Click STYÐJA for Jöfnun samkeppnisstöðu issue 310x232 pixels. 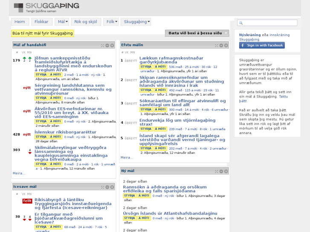41,74
